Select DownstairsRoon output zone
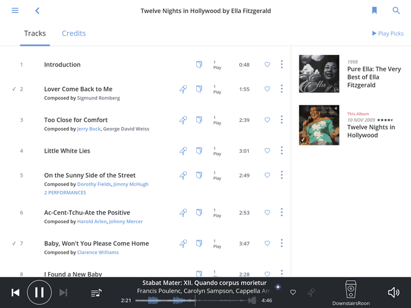Screen dimensions: 411x308 tap(351, 293)
